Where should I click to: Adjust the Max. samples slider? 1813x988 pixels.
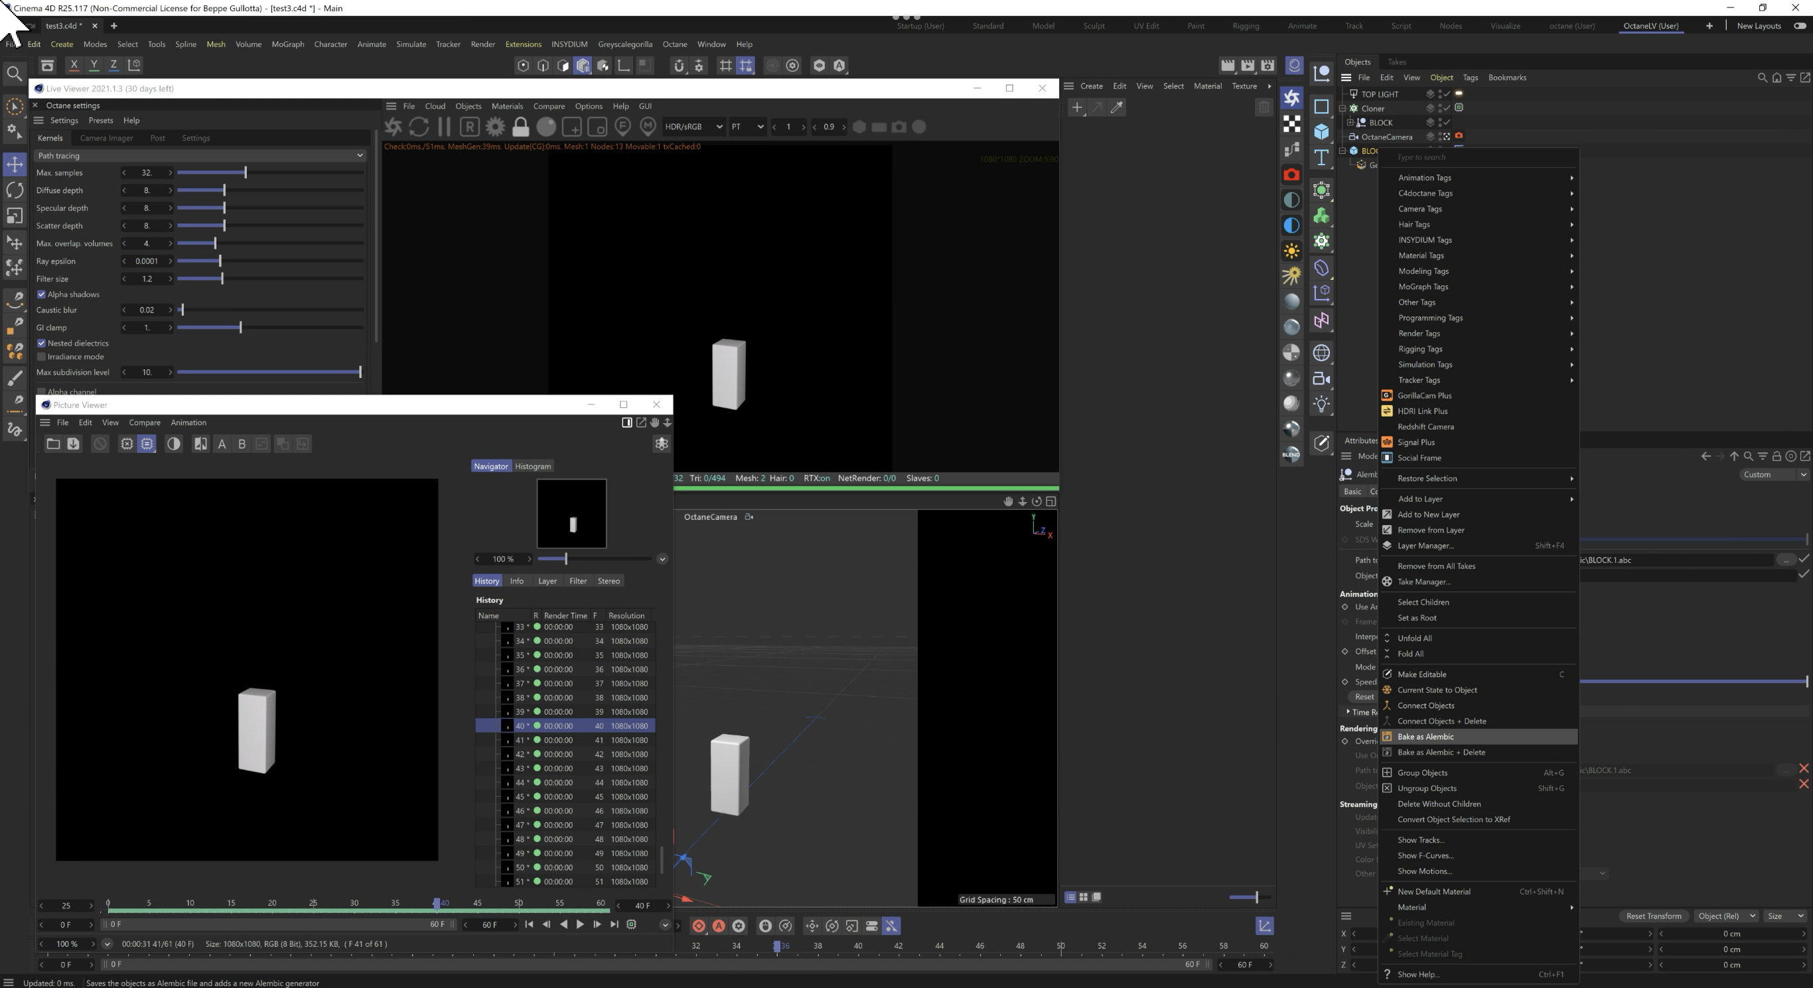pyautogui.click(x=245, y=173)
